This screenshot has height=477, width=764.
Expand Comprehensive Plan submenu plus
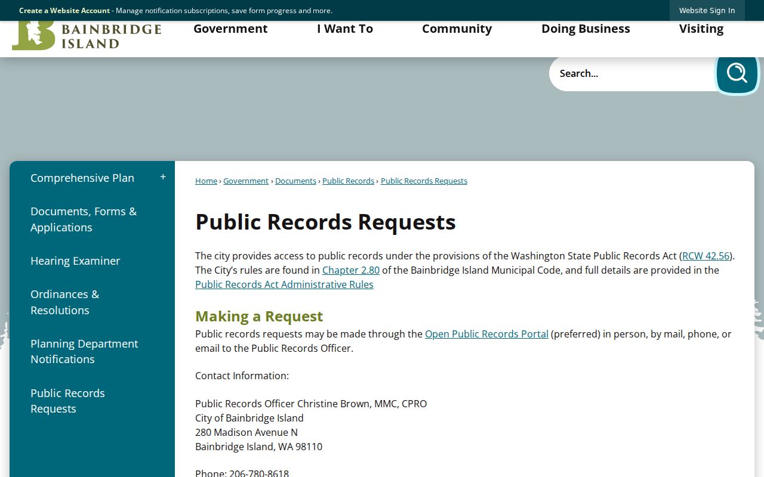coord(163,177)
